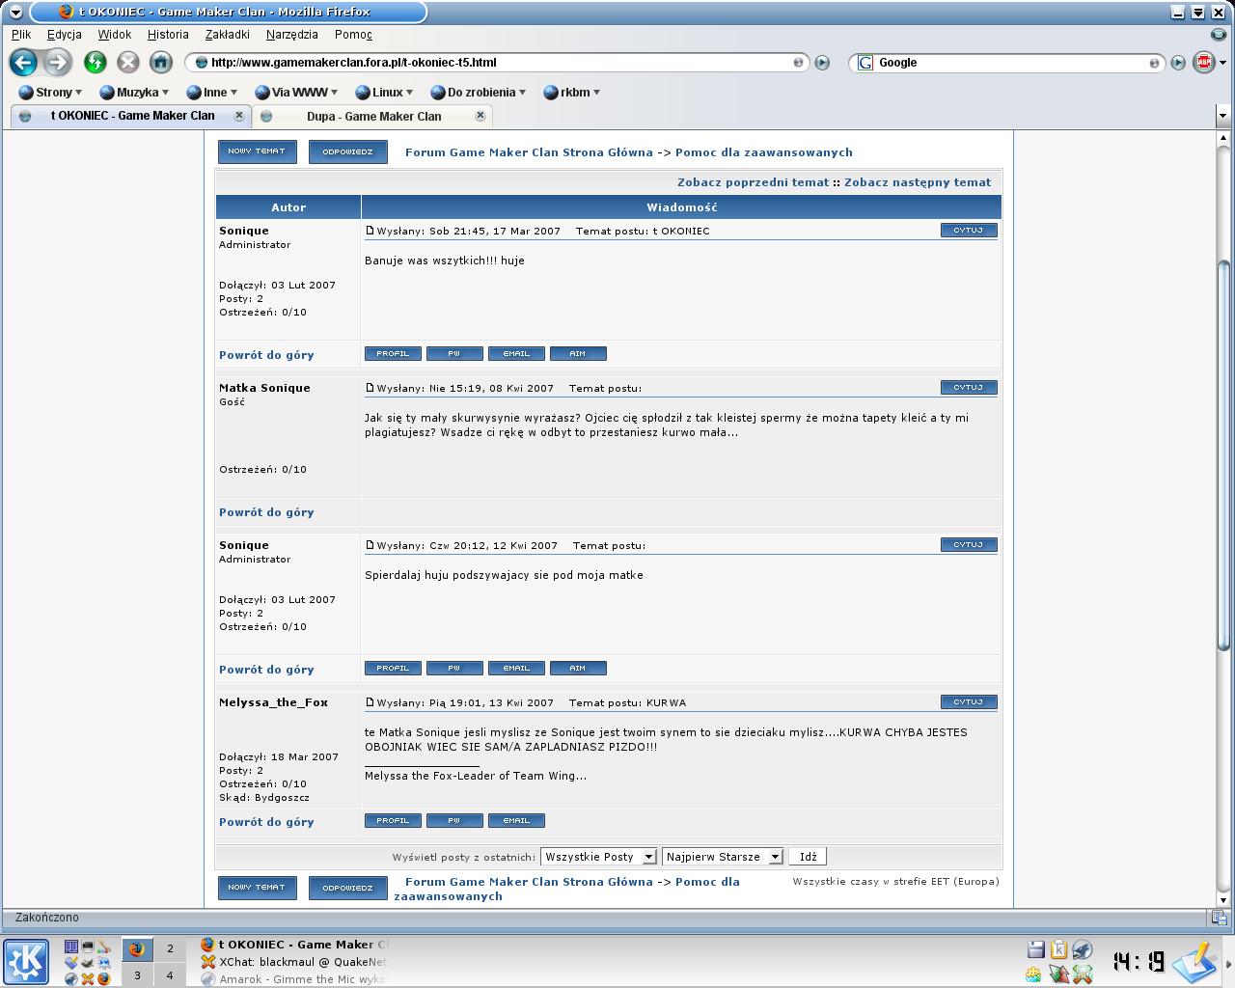Open the Najpierw Starsze sort dropdown

[x=722, y=857]
